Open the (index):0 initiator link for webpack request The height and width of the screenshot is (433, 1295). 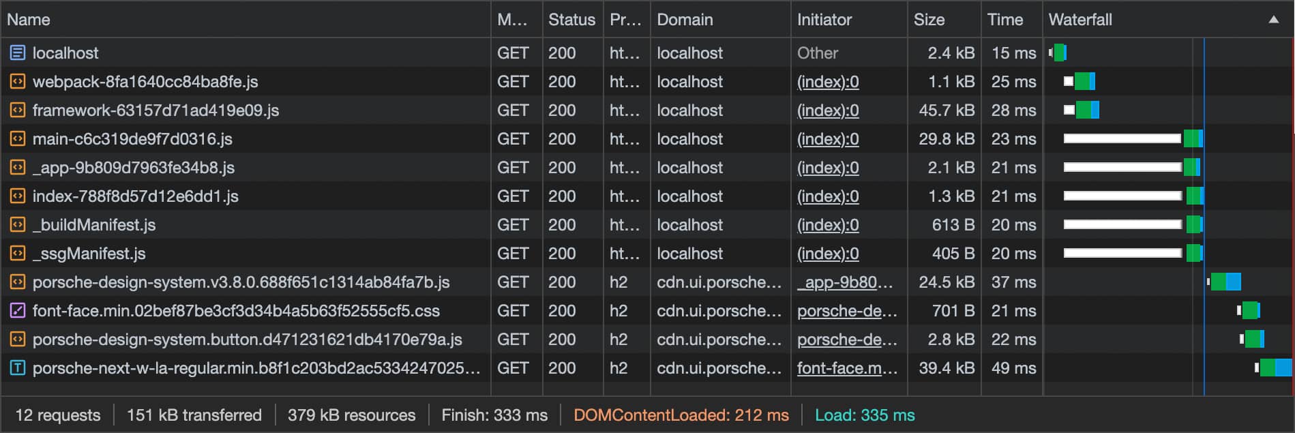(x=827, y=81)
